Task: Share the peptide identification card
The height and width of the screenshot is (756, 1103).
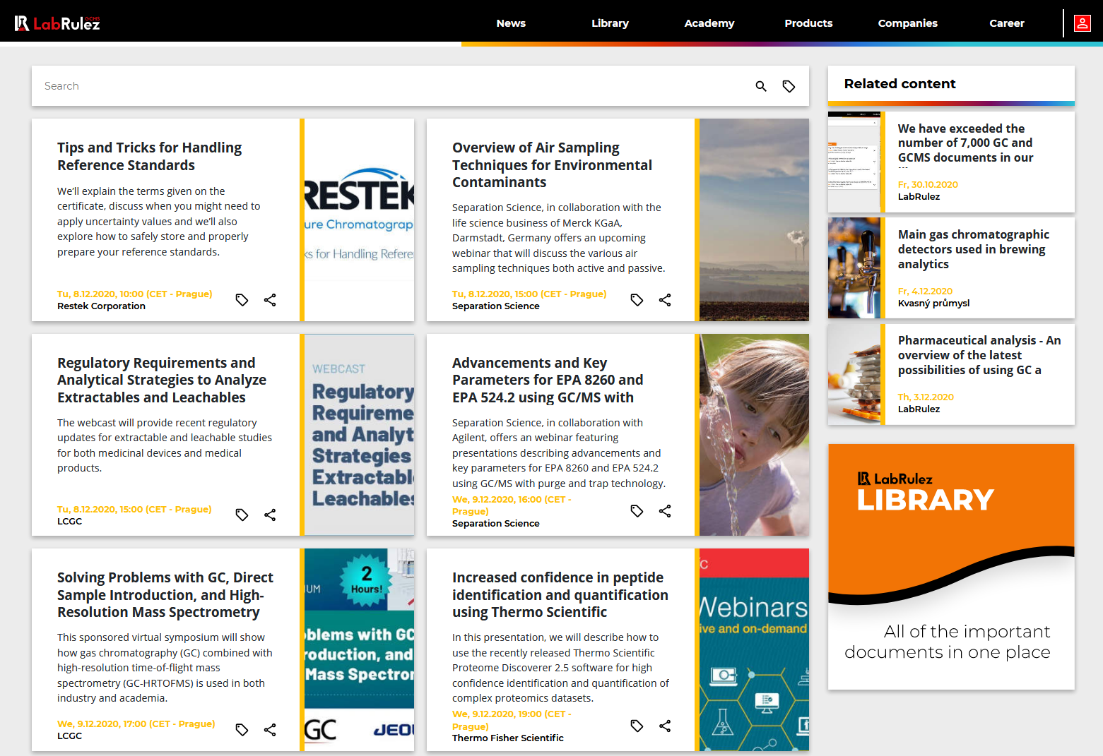Action: [665, 726]
